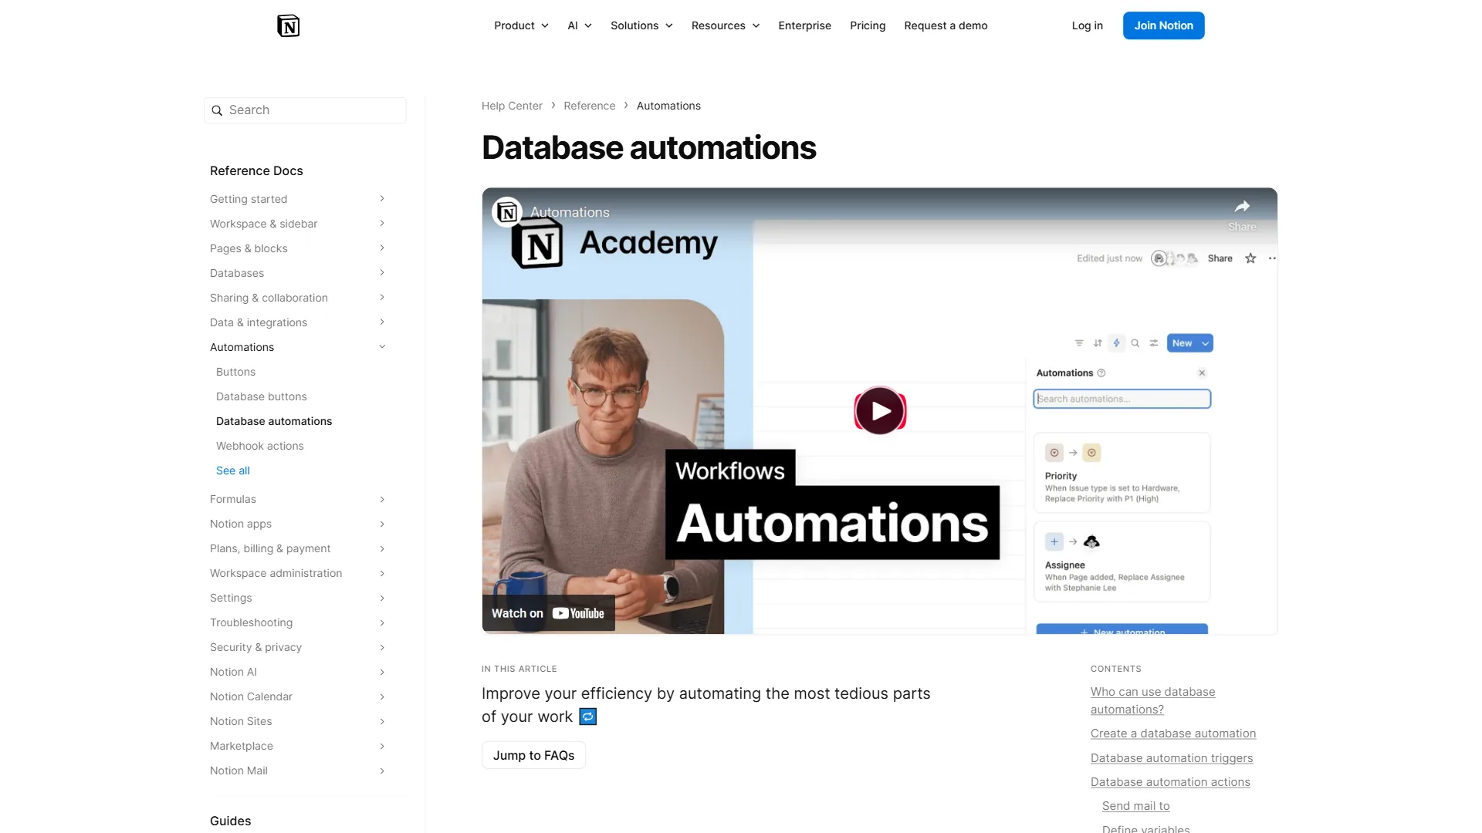Open the Pricing page

click(868, 25)
